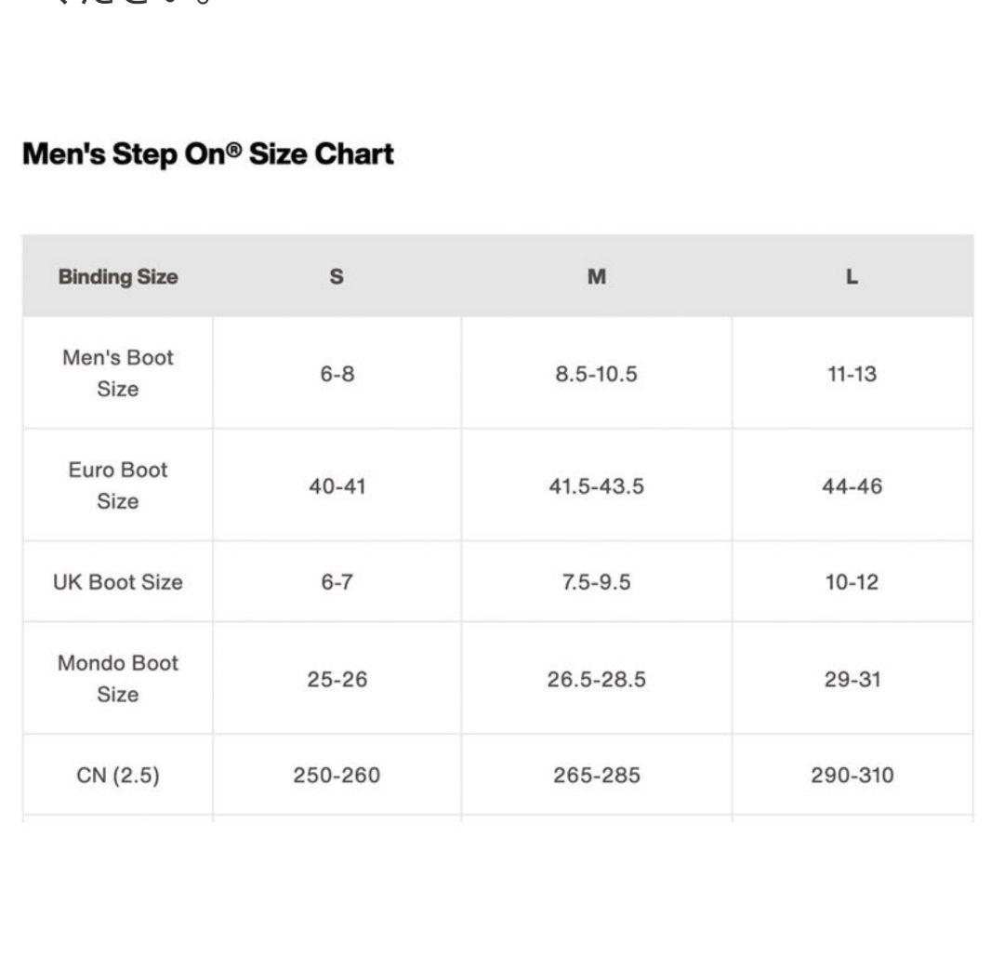Click the Men's Step On Size Chart heading

[208, 153]
